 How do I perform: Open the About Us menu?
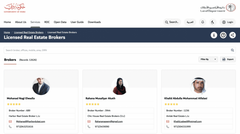click(x=21, y=22)
